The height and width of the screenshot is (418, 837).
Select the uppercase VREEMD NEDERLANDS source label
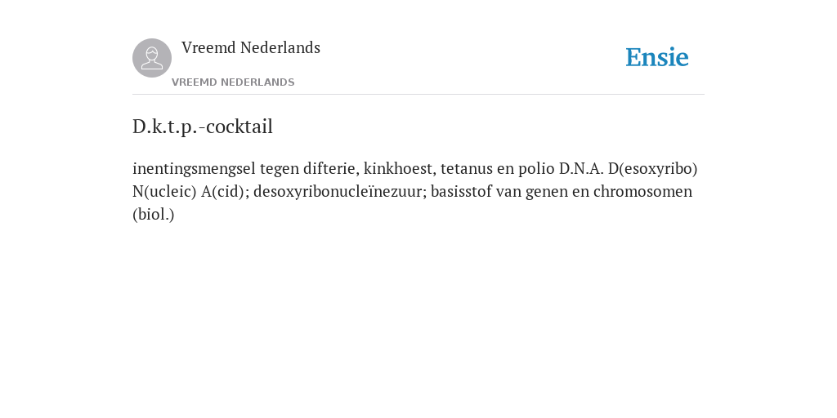pyautogui.click(x=233, y=82)
